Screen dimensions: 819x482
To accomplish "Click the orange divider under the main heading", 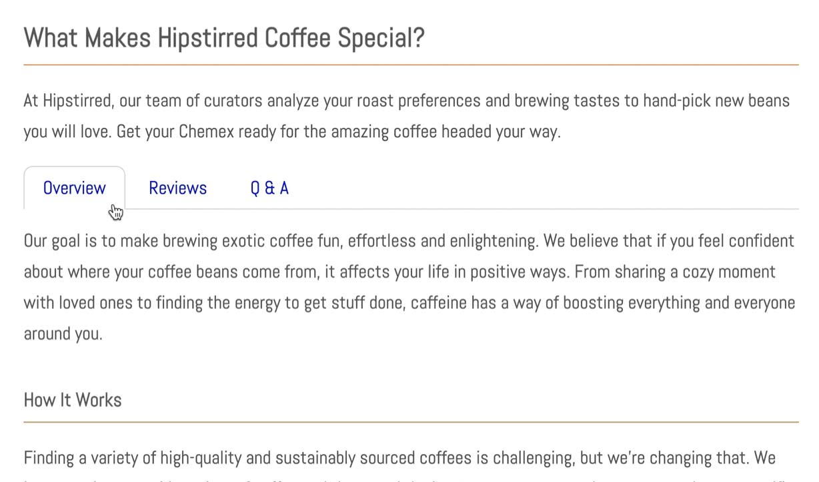I will pyautogui.click(x=412, y=65).
